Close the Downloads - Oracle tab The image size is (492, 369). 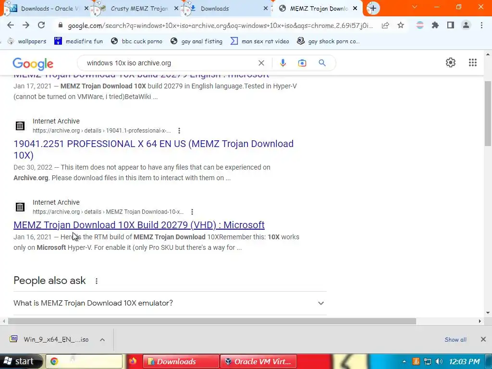coord(86,9)
